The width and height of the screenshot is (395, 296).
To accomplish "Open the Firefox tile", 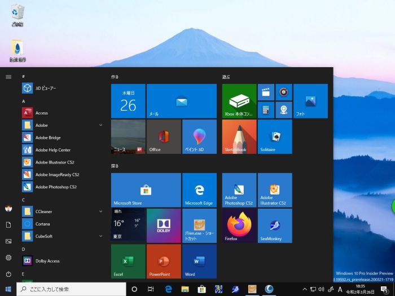I will tap(239, 226).
